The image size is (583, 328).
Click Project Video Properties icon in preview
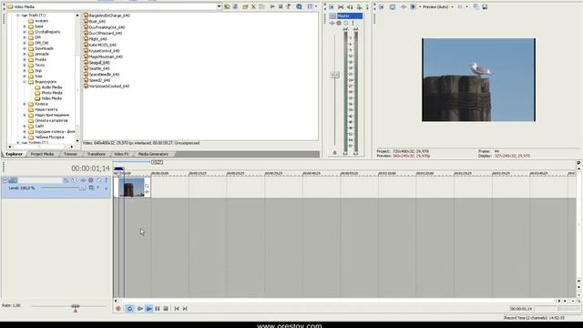[381, 6]
